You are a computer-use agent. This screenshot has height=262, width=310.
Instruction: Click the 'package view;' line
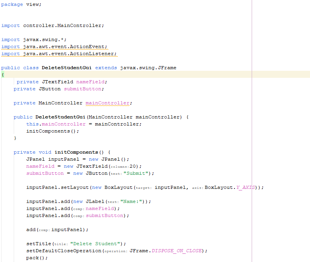coord(21,5)
